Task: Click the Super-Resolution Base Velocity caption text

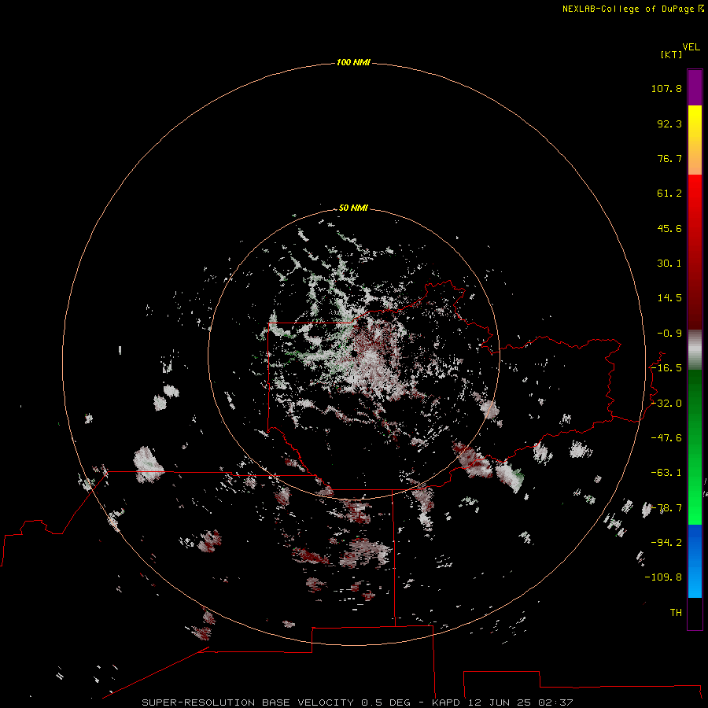Action: click(x=357, y=702)
